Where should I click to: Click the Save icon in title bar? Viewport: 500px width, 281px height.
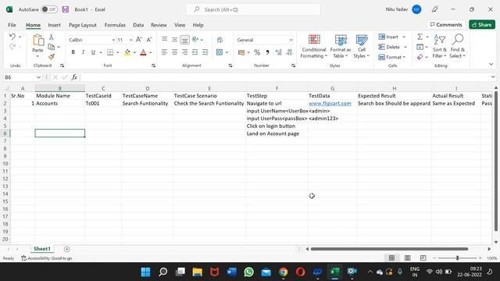[x=66, y=9]
